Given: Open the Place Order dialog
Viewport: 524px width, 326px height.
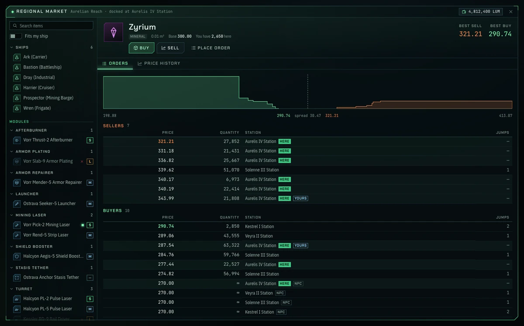Looking at the screenshot, I should tap(211, 48).
